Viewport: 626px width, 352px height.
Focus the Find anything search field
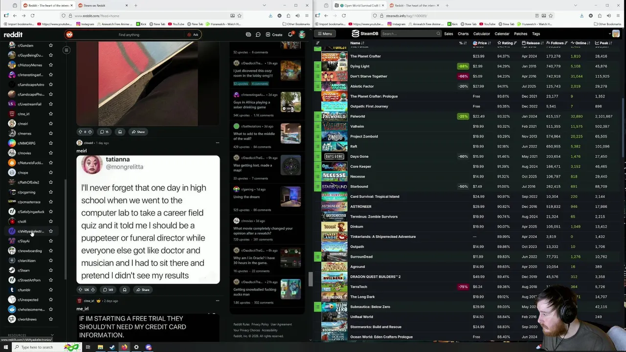coord(129,35)
